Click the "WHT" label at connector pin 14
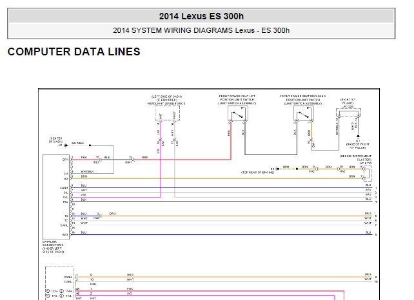414x300 pixels. (x=84, y=223)
